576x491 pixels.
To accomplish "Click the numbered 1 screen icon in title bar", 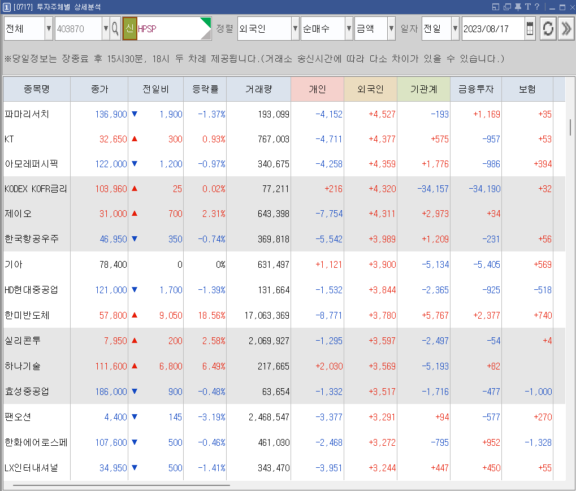I will tap(7, 7).
